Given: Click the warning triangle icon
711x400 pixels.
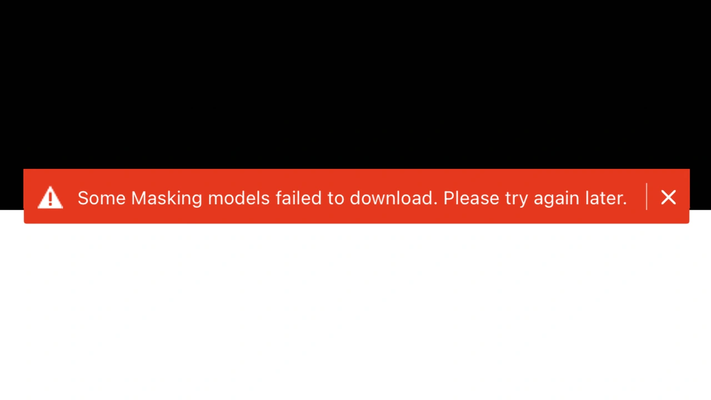Looking at the screenshot, I should [50, 197].
